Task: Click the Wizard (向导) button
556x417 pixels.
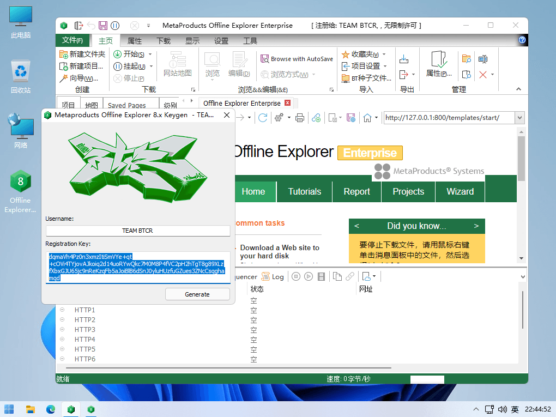Action: pos(78,78)
